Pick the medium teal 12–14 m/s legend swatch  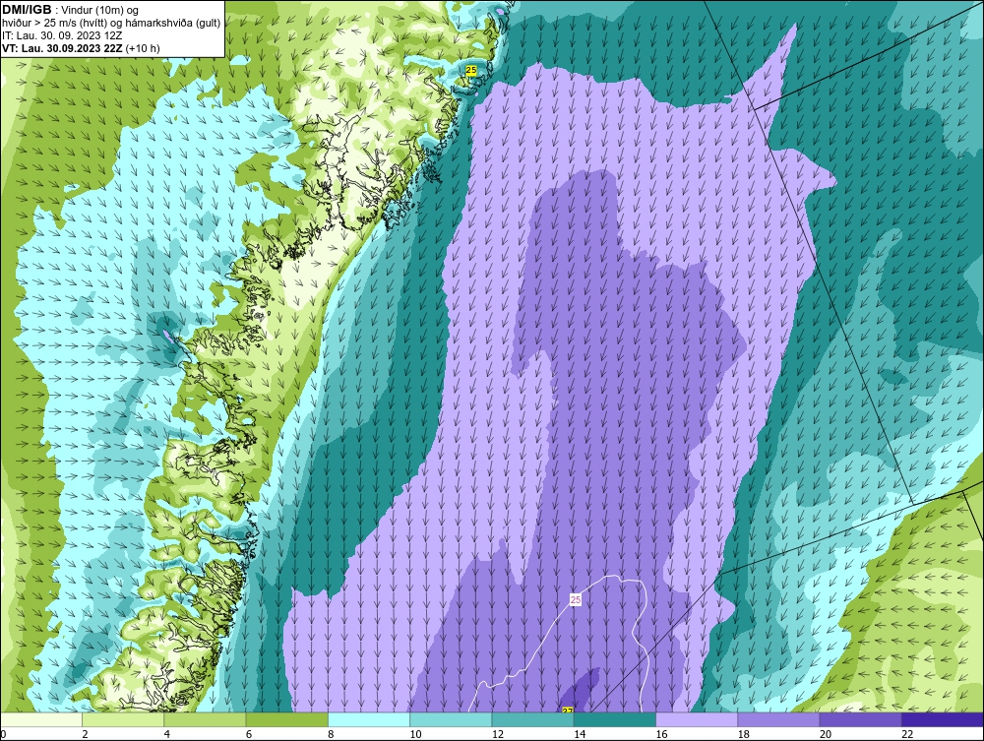[x=532, y=719]
